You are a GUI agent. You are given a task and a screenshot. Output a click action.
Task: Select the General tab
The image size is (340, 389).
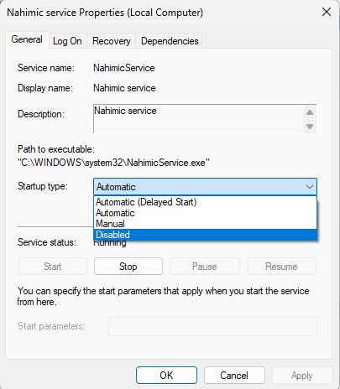[27, 39]
